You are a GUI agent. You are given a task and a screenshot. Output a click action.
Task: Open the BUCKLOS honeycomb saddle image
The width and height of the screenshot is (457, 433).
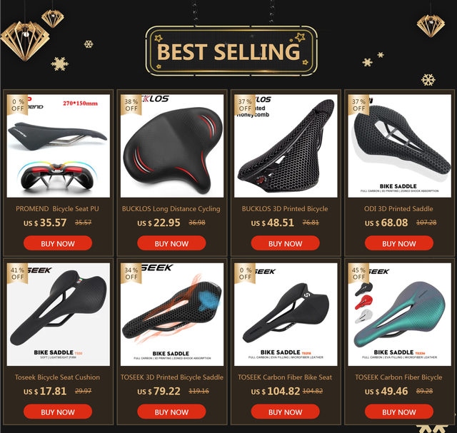pyautogui.click(x=286, y=146)
